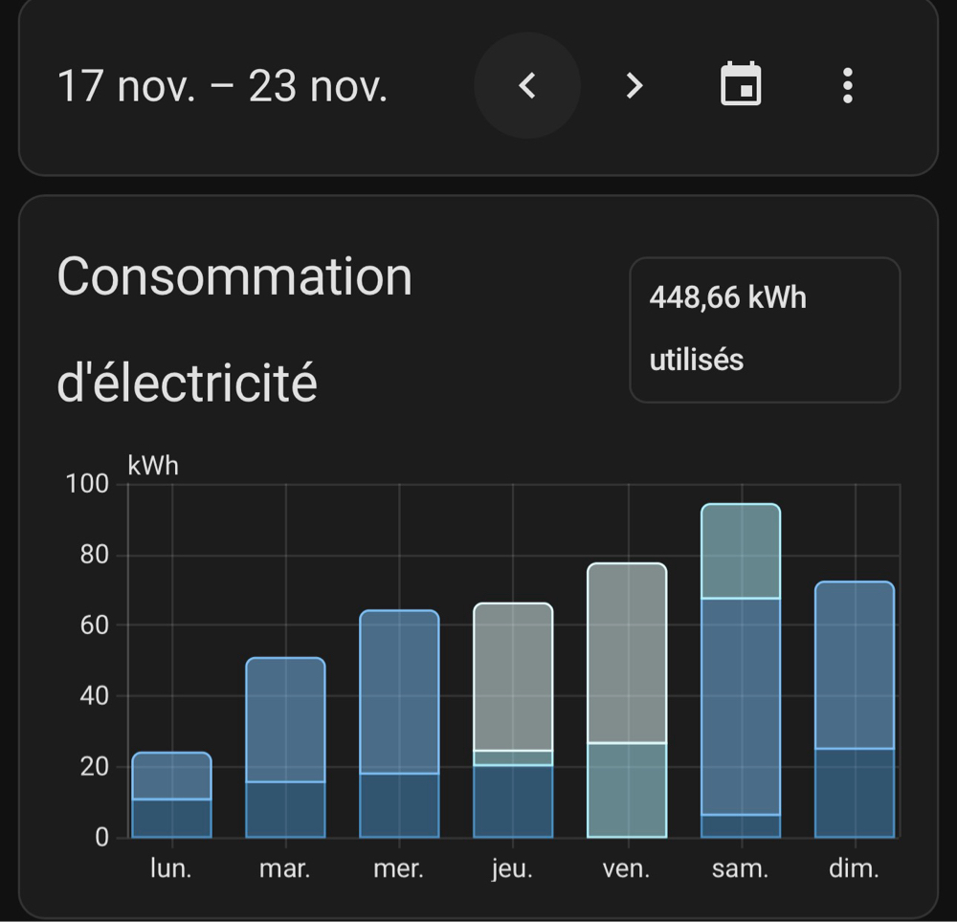The height and width of the screenshot is (922, 957).
Task: Click the upper segment of Sunday's bar
Action: click(x=855, y=665)
